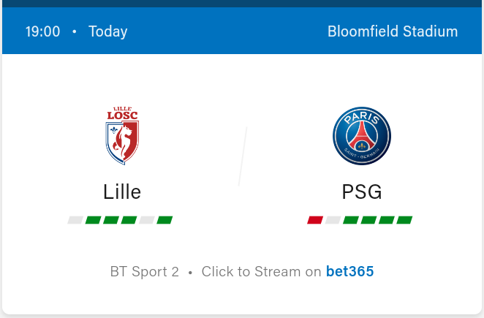Click Lille's last green win form indicator

coord(165,220)
